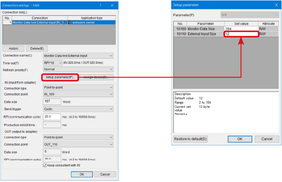Select Monitor Data And External Input connection row
This screenshot has height=182, width=282.
tap(59, 23)
